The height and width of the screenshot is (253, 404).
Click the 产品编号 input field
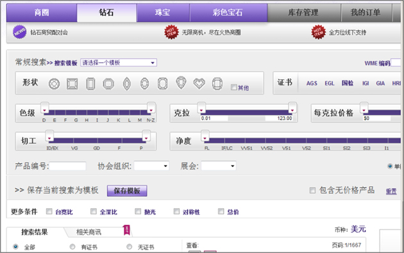point(68,166)
